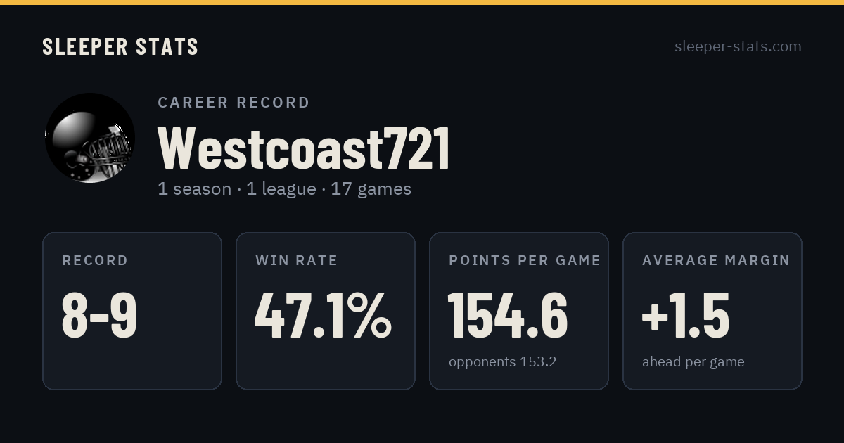Click the CAREER RECORD label
Image resolution: width=844 pixels, height=443 pixels.
point(234,103)
